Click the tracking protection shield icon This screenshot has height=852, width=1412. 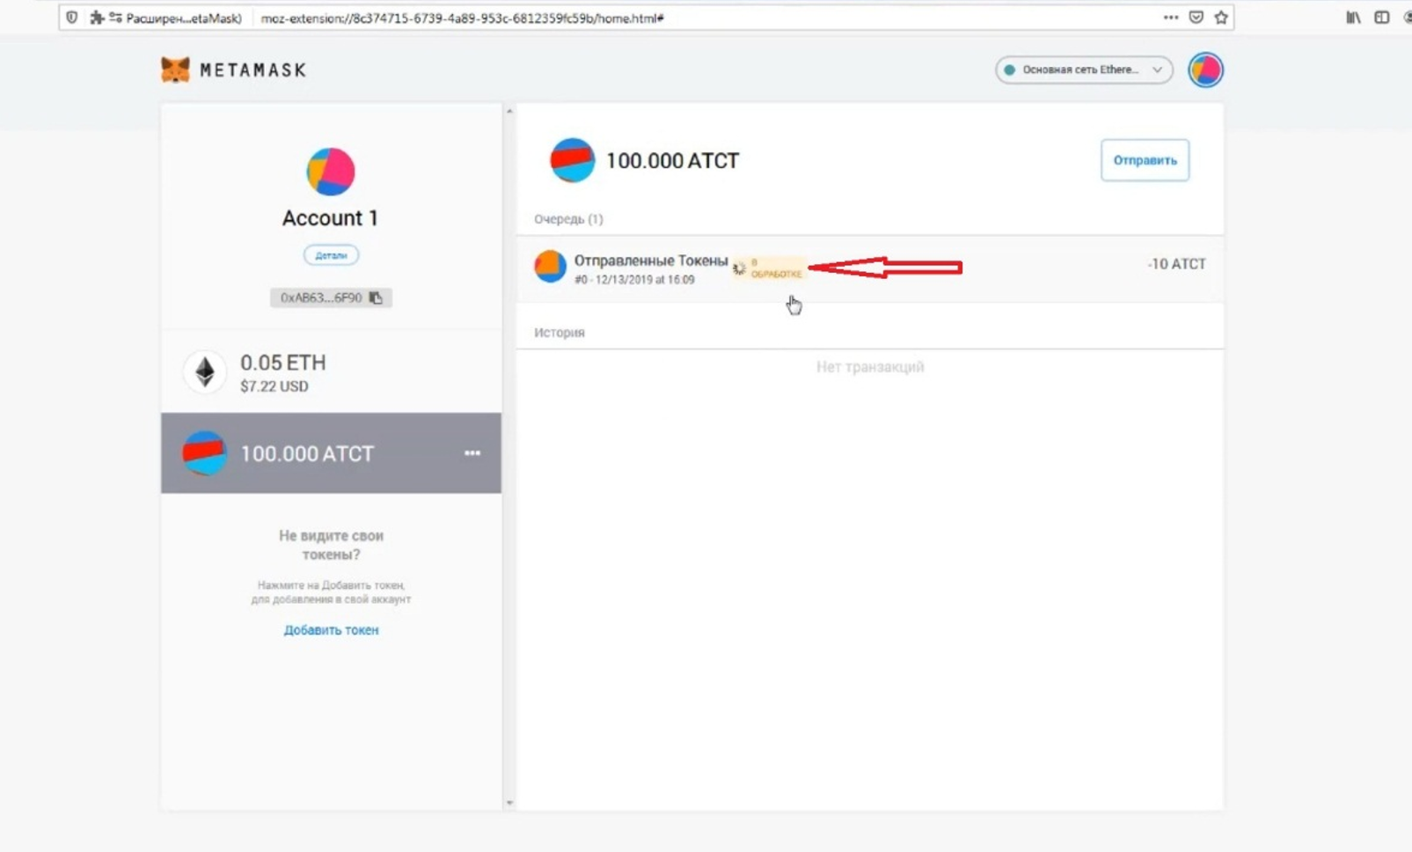coord(72,18)
